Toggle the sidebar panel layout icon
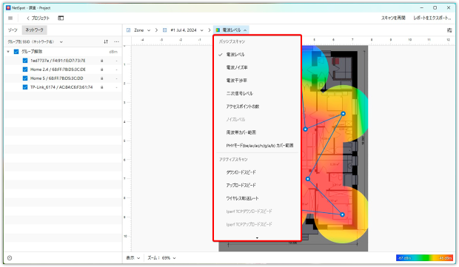The image size is (459, 267). [x=61, y=18]
